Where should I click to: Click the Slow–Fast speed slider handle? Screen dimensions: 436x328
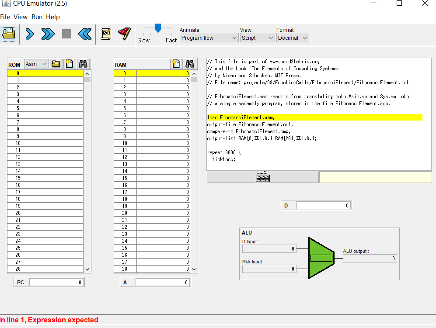158,28
